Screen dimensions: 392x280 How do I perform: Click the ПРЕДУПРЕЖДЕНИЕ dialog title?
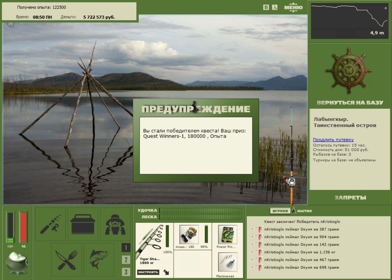196,109
